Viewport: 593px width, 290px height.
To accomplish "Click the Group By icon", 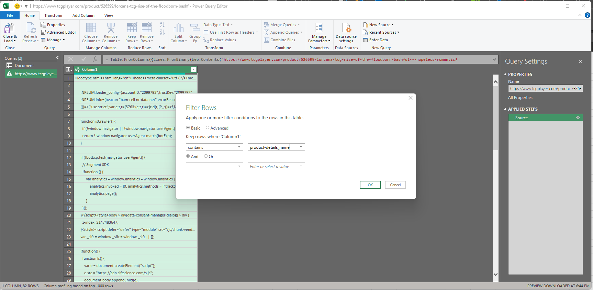I will pyautogui.click(x=195, y=28).
